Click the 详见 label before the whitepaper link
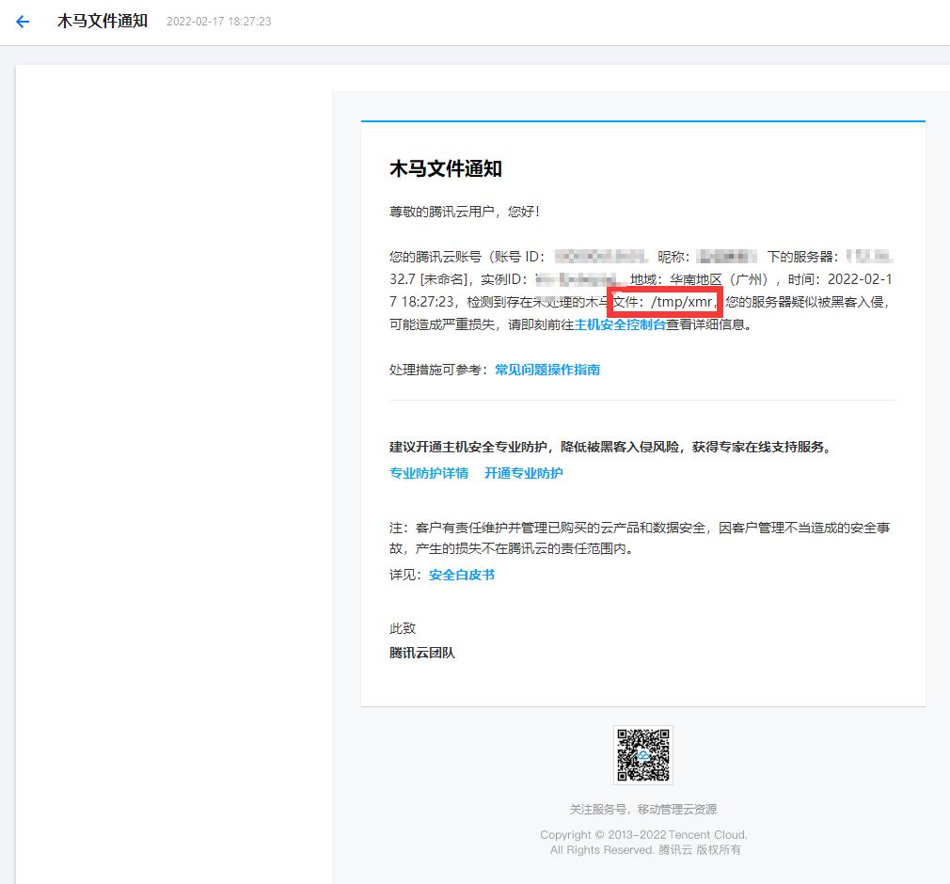 point(403,575)
